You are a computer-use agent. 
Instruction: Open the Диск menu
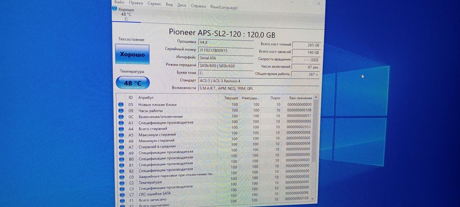pyautogui.click(x=182, y=5)
